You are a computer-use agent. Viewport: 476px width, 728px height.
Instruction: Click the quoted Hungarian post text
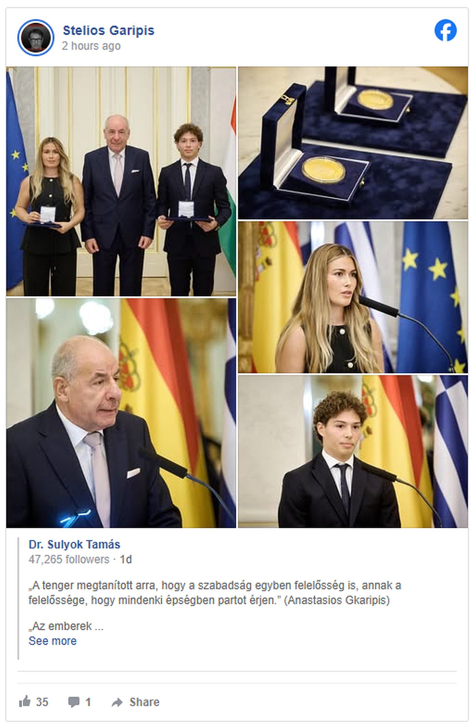(215, 593)
